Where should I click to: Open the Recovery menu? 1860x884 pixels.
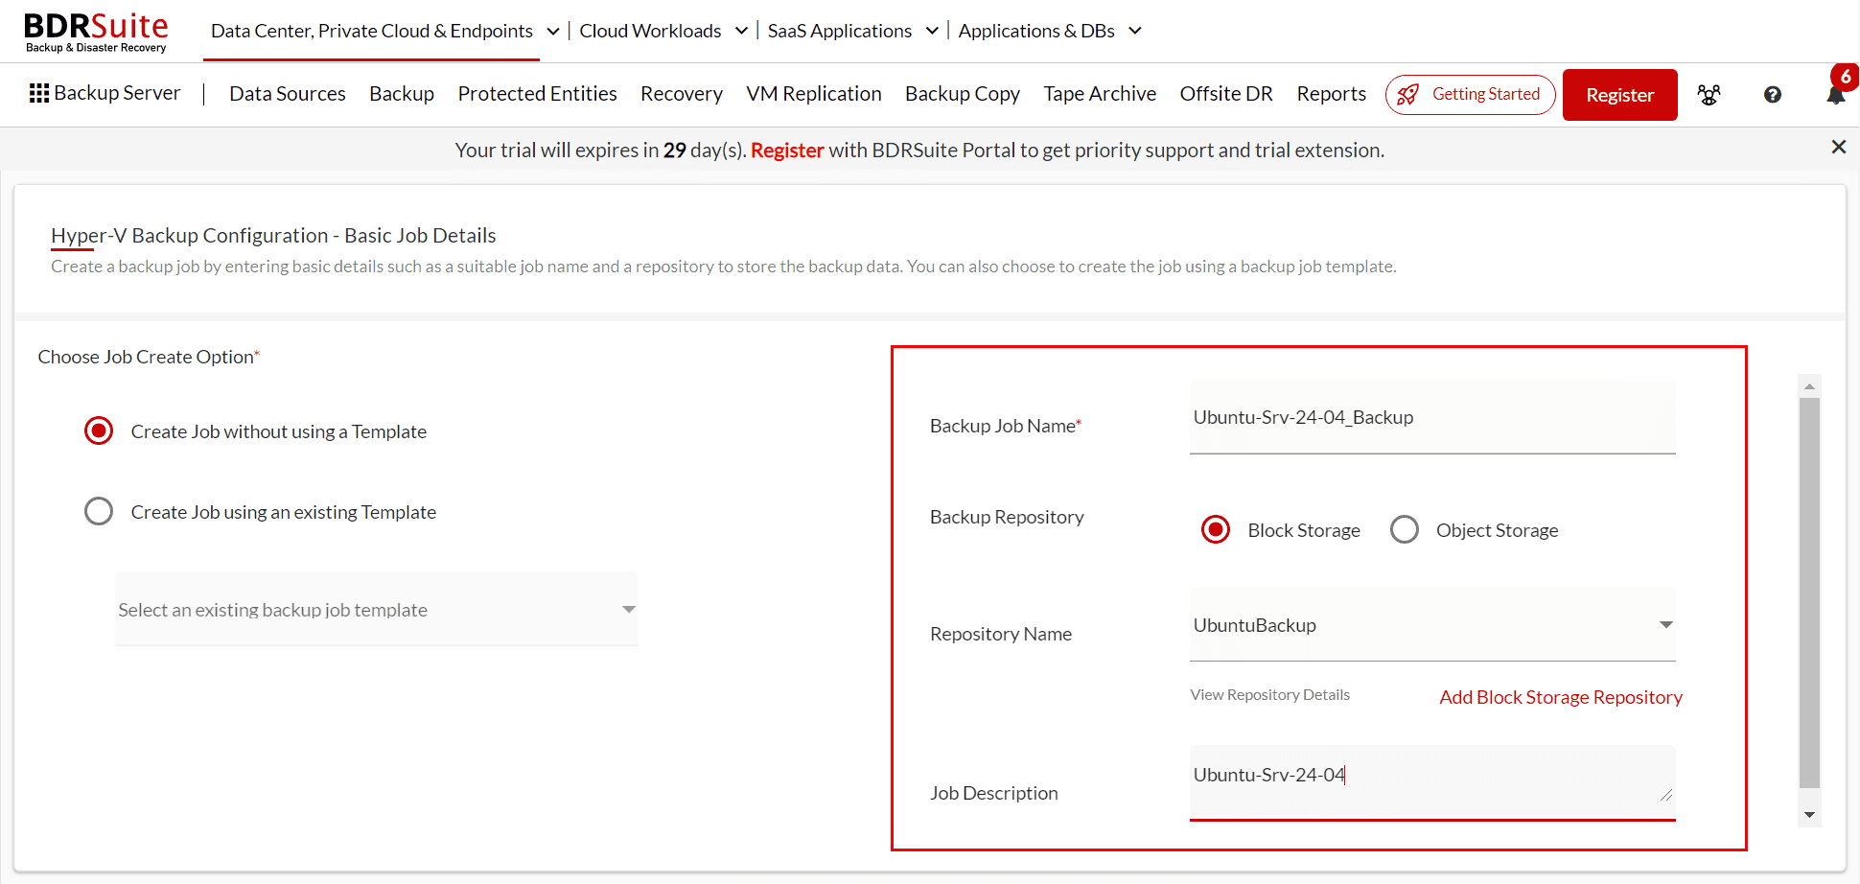pyautogui.click(x=682, y=93)
